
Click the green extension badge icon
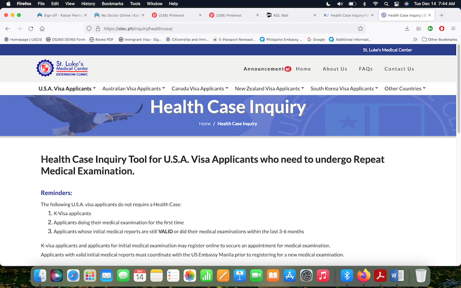(430, 29)
